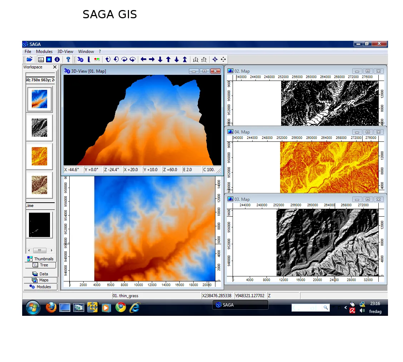Screen dimensions: 403x362
Task: Click the E 2.0 exaggeration status cell
Action: pos(191,169)
